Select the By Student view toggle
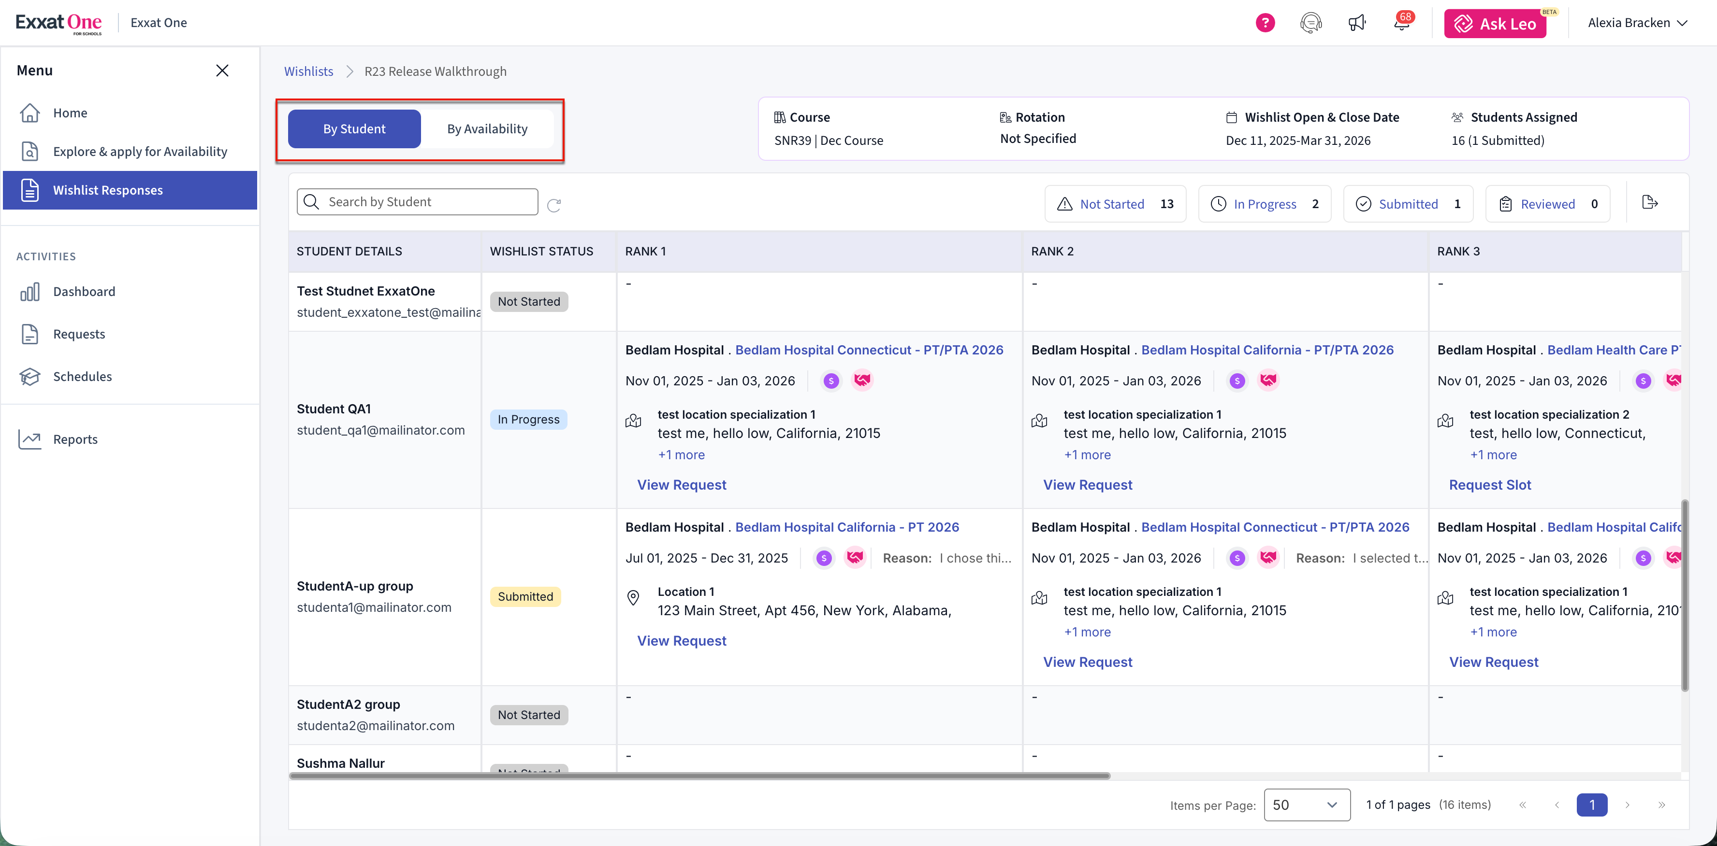 354,129
